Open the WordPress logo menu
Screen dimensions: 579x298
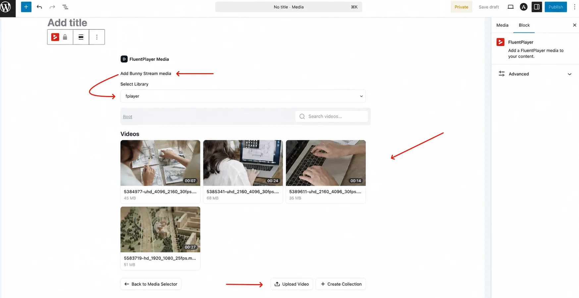point(6,7)
